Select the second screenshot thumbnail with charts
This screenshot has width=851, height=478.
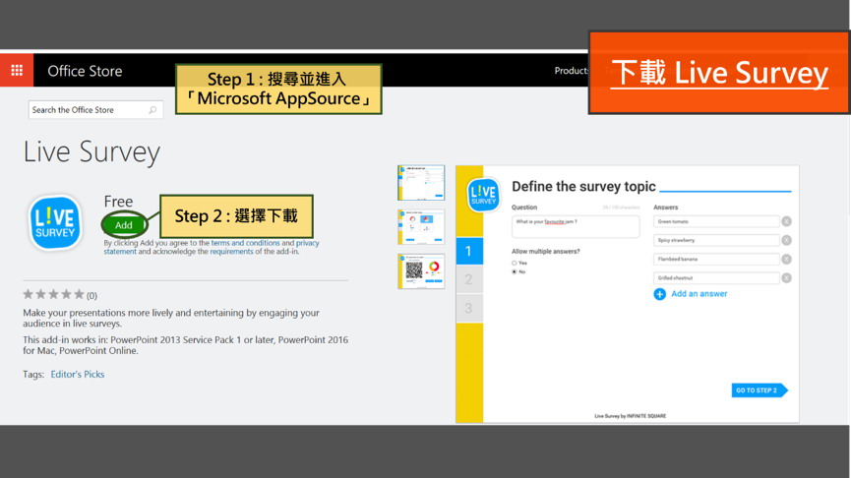421,227
